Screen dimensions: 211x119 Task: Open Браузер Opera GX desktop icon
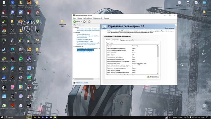click(4, 14)
